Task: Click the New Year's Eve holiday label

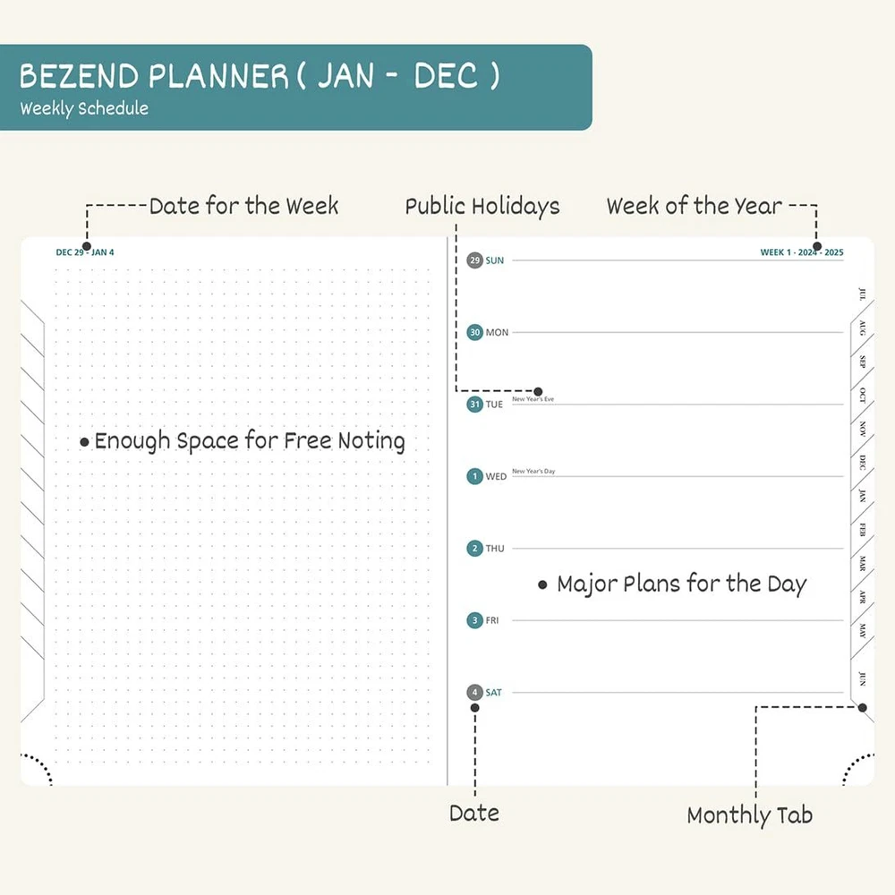Action: pyautogui.click(x=533, y=399)
